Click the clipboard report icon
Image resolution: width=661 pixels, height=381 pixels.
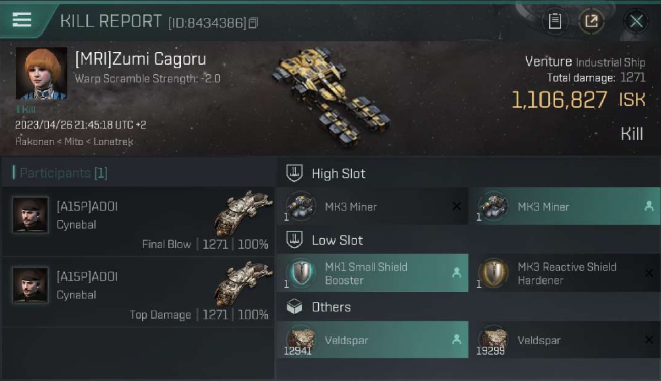click(555, 21)
